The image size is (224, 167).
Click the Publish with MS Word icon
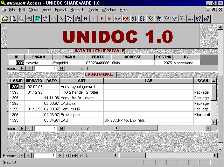pyautogui.click(x=37, y=19)
